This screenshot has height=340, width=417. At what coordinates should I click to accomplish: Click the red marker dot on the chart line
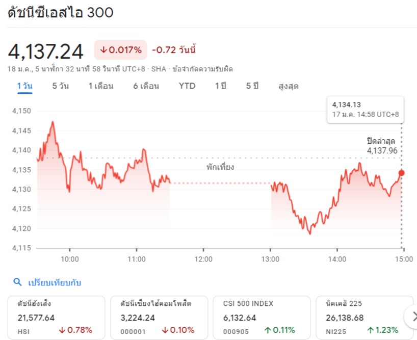click(x=401, y=173)
